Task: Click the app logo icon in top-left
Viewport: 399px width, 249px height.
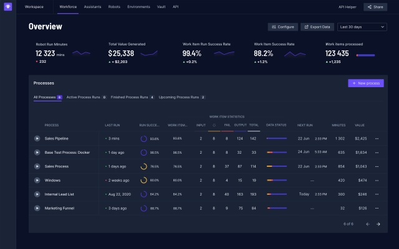Action: pos(7,7)
